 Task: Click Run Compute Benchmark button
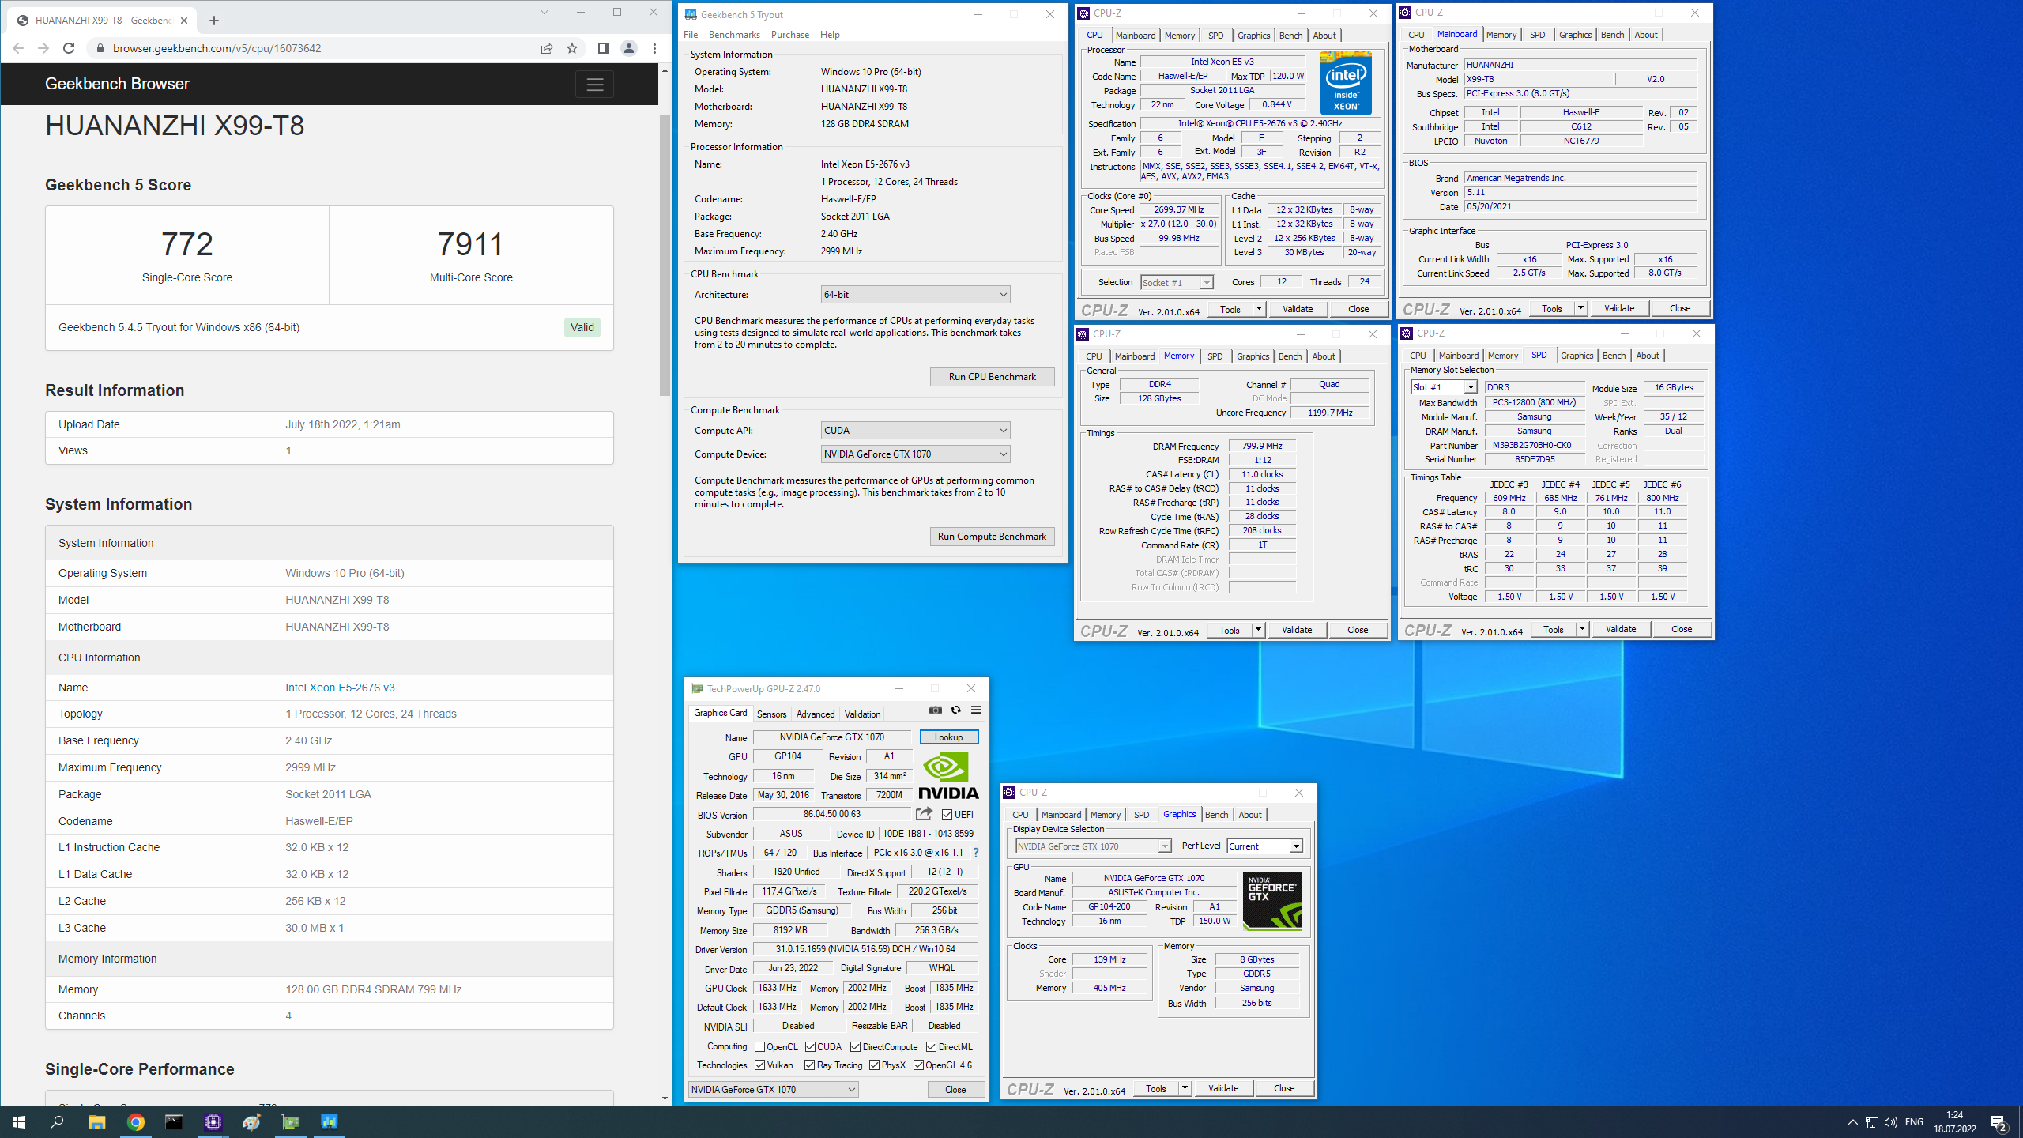(992, 537)
